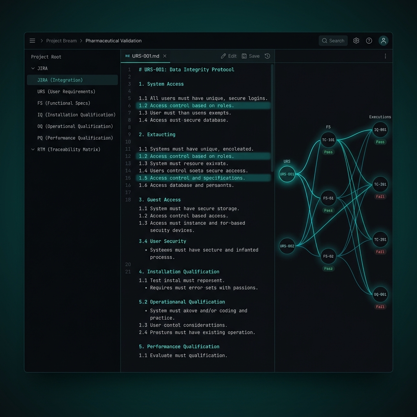Select OQ (Operational Qualification) tree item
Image resolution: width=417 pixels, height=417 pixels.
(x=75, y=126)
